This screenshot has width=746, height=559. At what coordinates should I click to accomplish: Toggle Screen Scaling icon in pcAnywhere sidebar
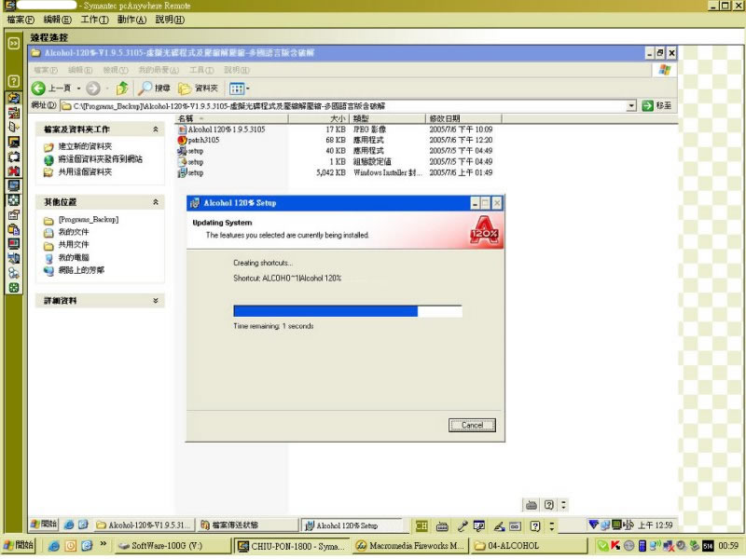coord(13,200)
